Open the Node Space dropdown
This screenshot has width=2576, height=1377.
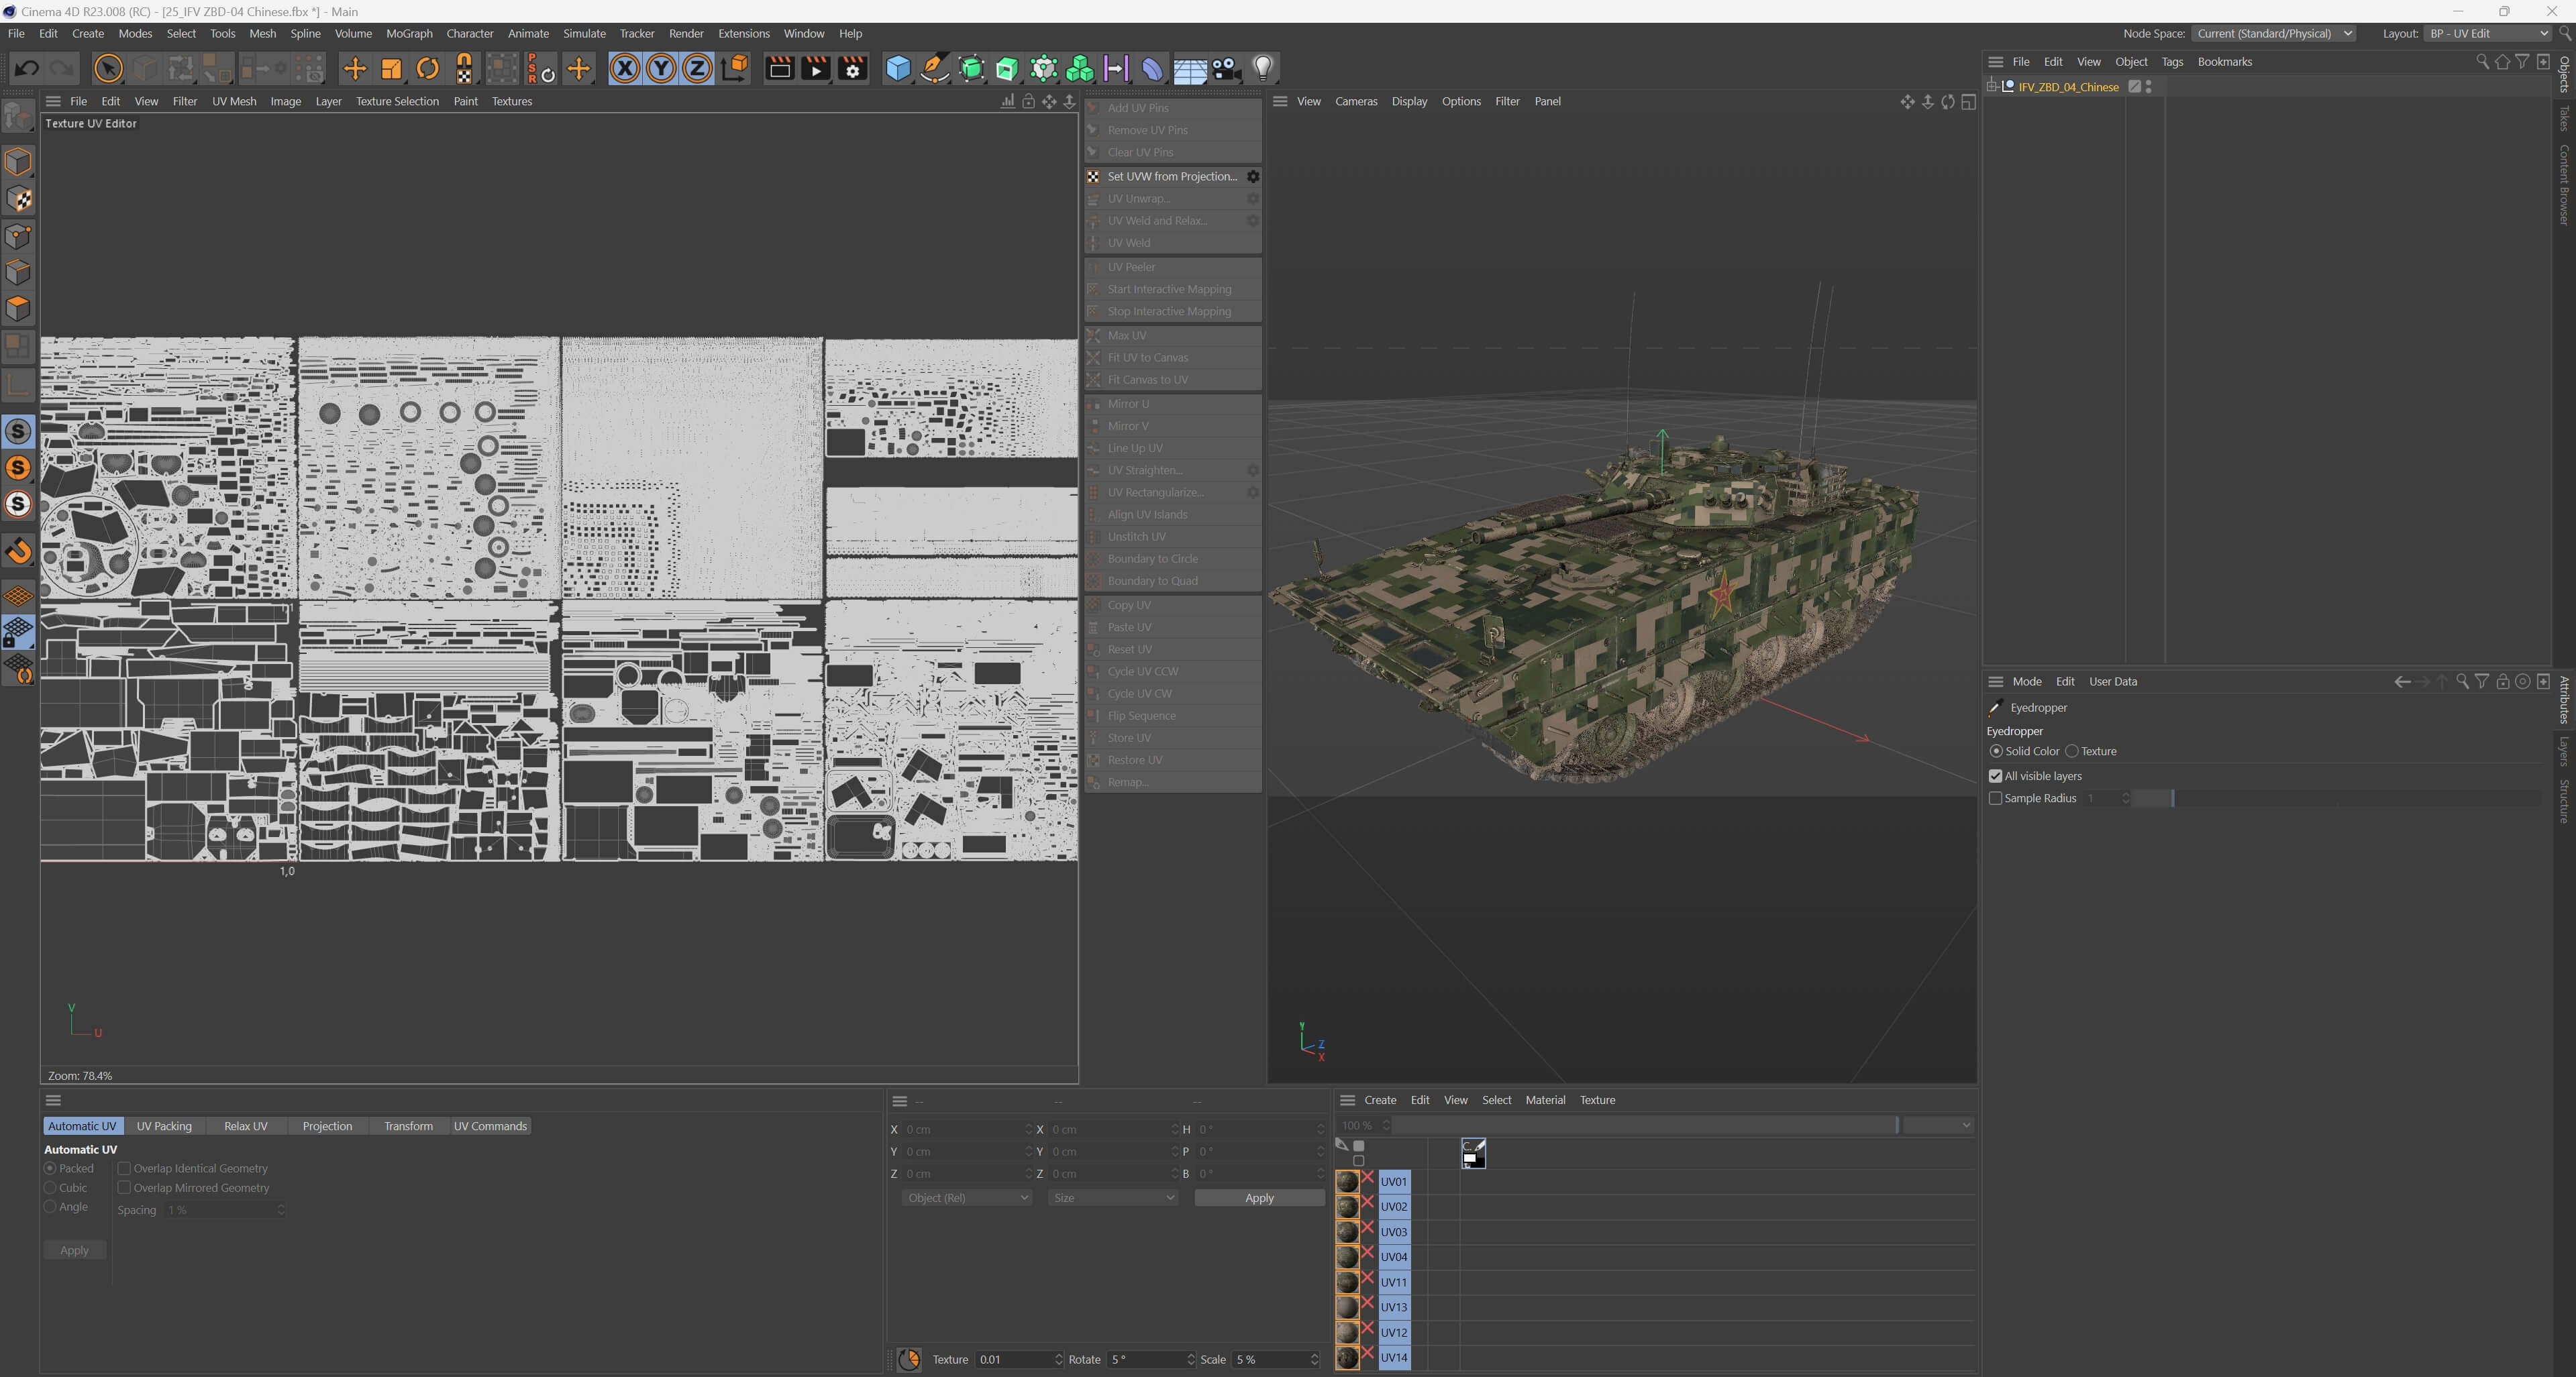[x=2273, y=33]
